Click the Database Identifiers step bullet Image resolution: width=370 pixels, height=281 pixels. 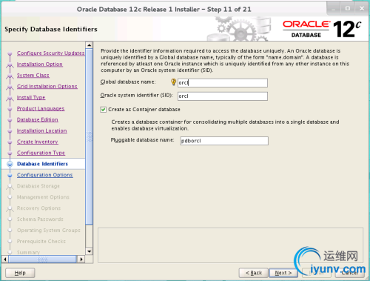point(10,164)
